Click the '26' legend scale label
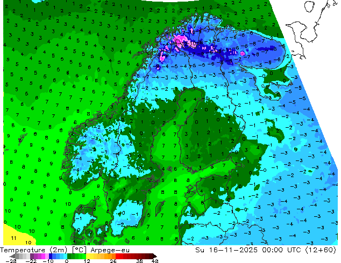 (x=113, y=261)
